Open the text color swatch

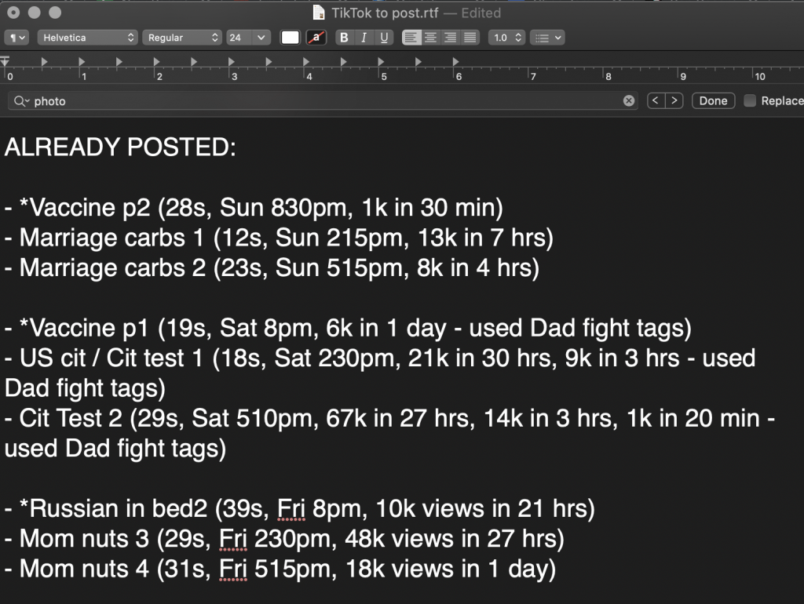pyautogui.click(x=291, y=38)
